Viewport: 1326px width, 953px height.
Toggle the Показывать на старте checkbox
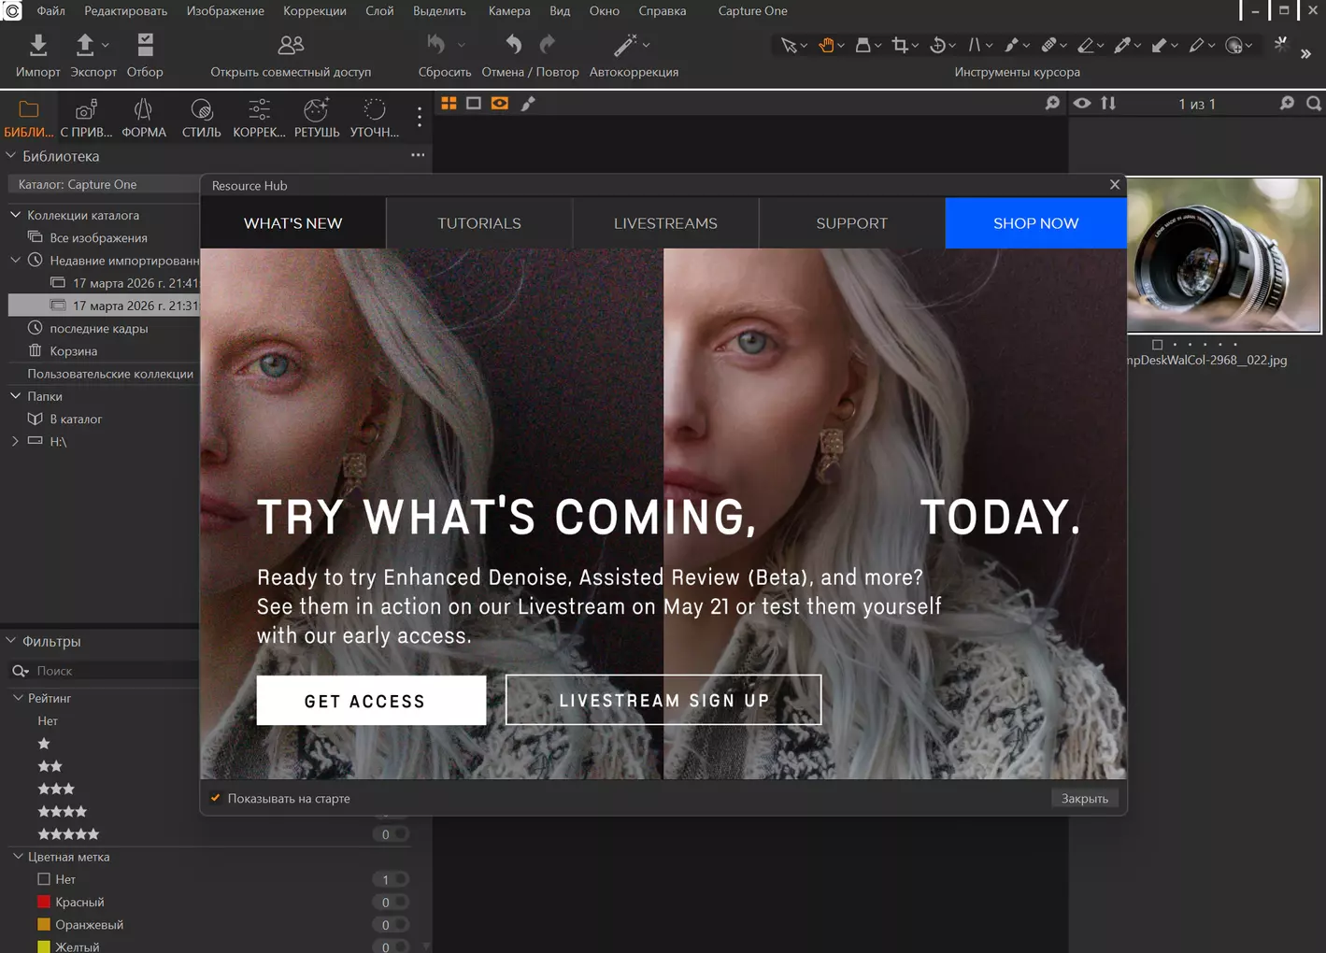216,798
